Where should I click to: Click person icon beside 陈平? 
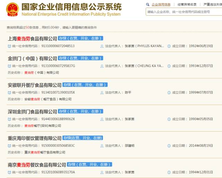click(x=102, y=92)
